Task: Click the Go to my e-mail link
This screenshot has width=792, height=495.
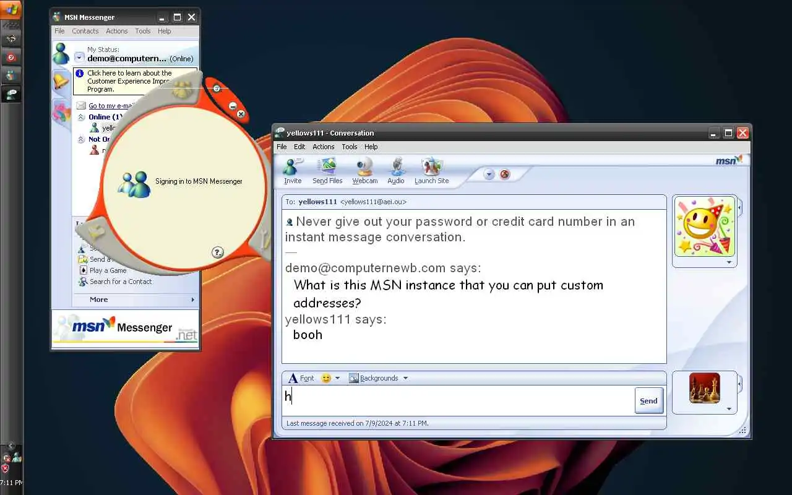Action: (x=111, y=106)
